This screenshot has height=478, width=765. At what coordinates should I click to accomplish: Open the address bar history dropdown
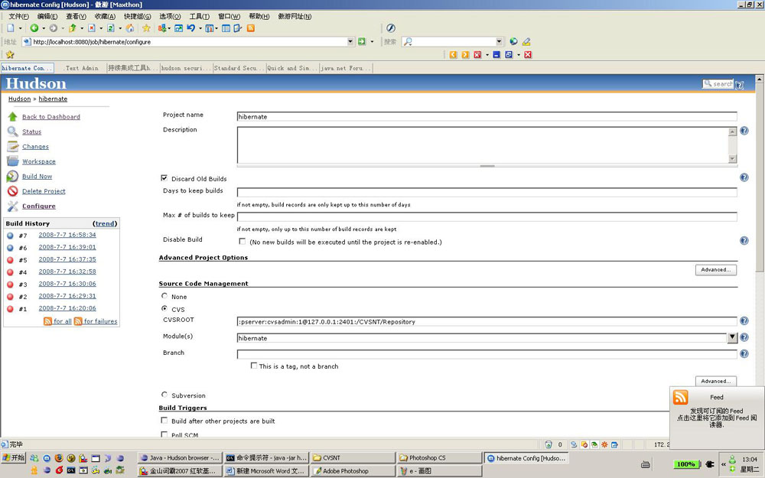point(350,41)
